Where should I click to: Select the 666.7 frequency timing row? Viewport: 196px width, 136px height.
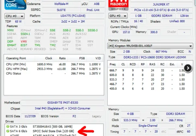[x=147, y=70]
